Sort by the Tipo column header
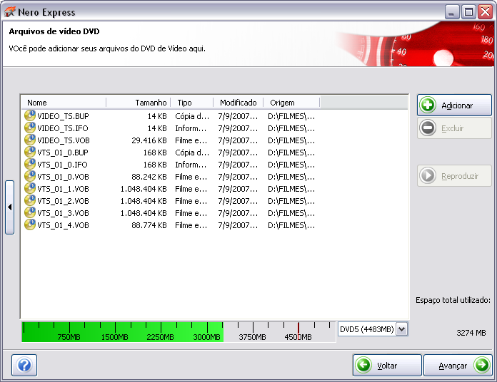 point(192,103)
